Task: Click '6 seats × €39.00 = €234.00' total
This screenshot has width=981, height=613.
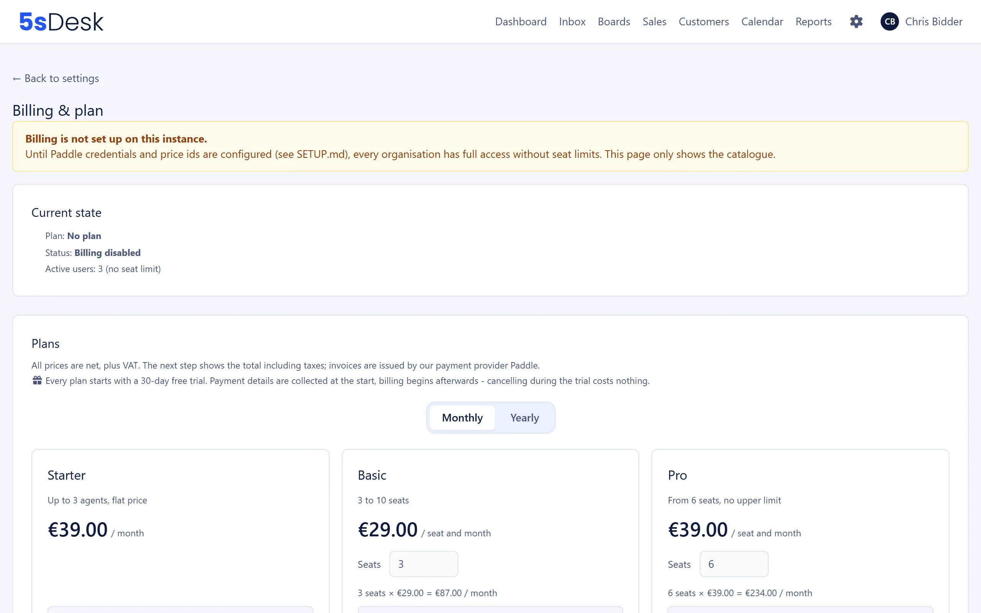Action: [740, 593]
